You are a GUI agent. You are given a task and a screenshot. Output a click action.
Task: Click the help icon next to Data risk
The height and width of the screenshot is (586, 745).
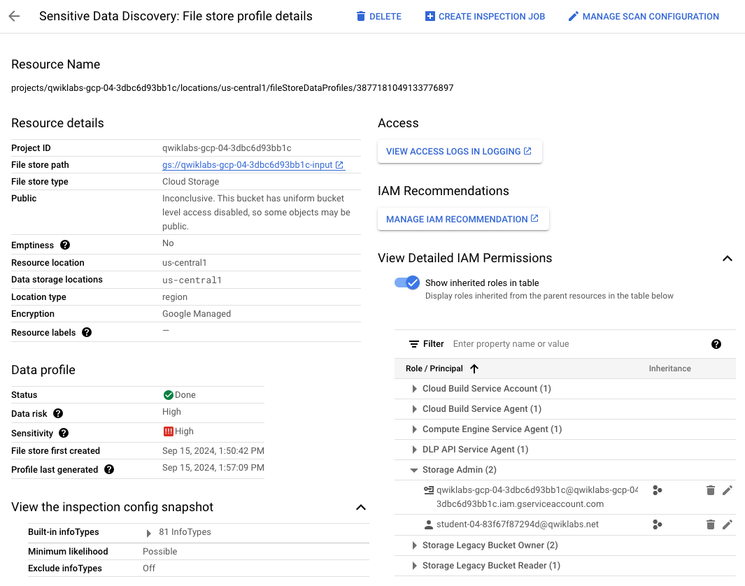[x=58, y=413]
